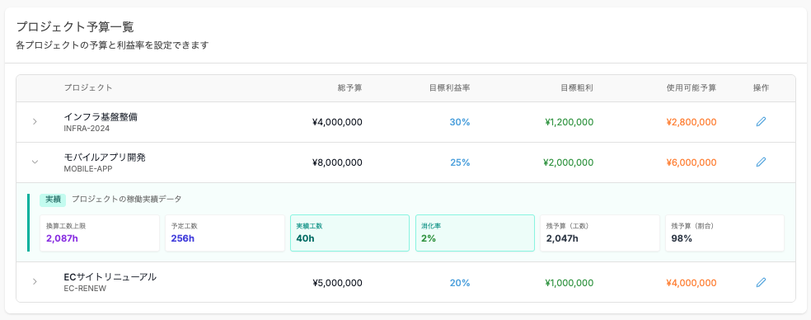
Task: Edit the ECサイトリニューアル project budget
Action: click(x=761, y=282)
